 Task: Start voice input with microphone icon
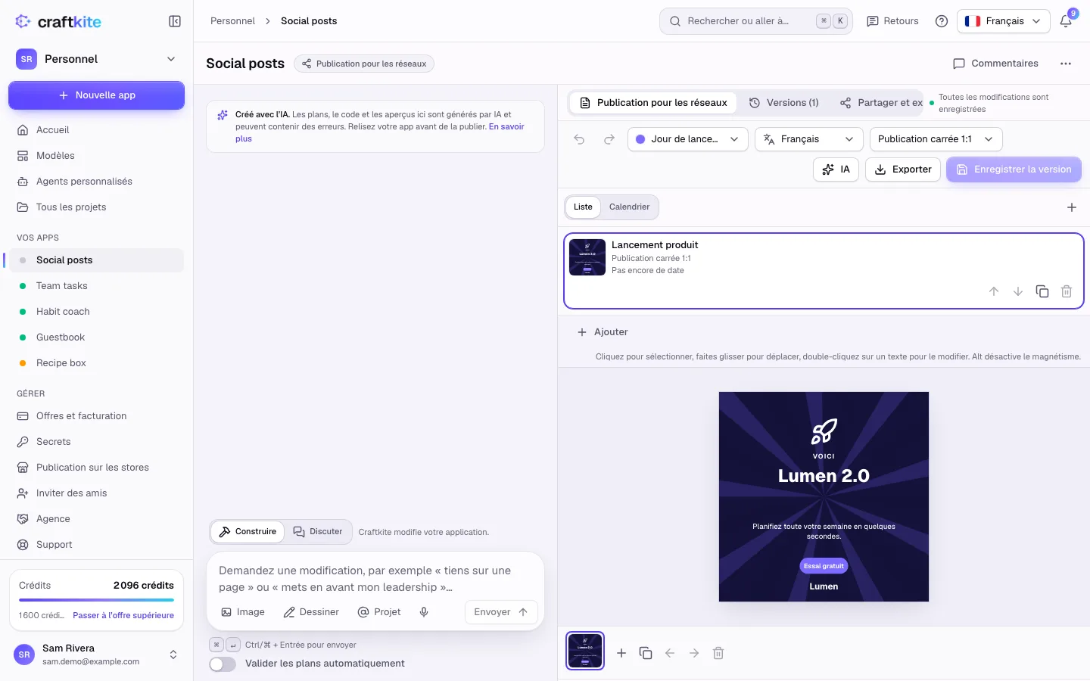pos(424,612)
